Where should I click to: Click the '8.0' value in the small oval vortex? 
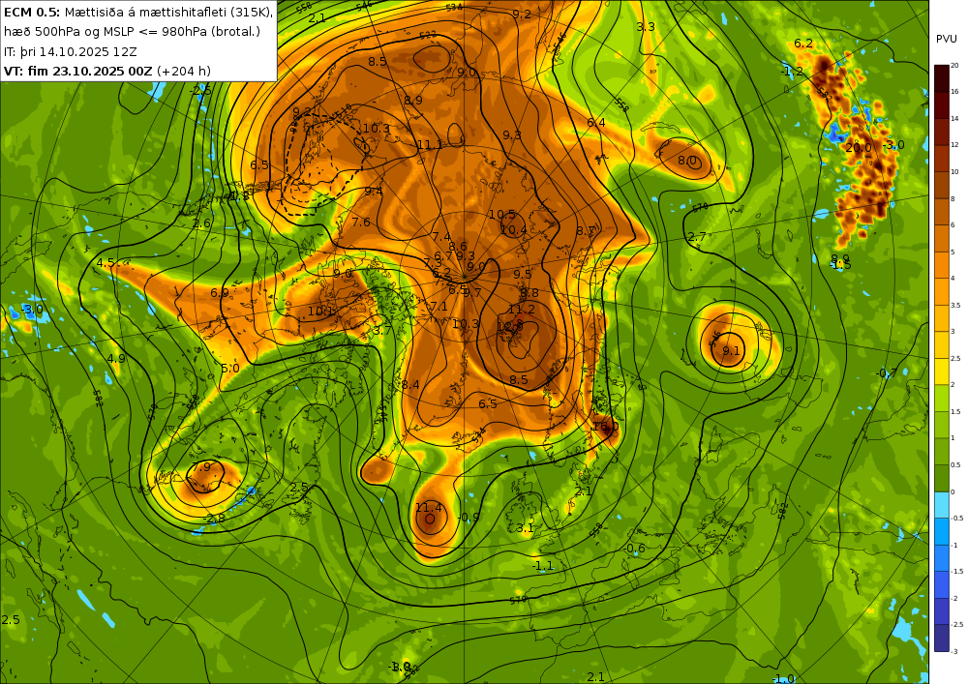point(687,161)
